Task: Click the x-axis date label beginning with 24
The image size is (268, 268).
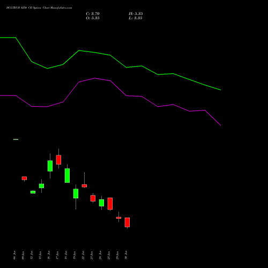Action: pos(100,255)
